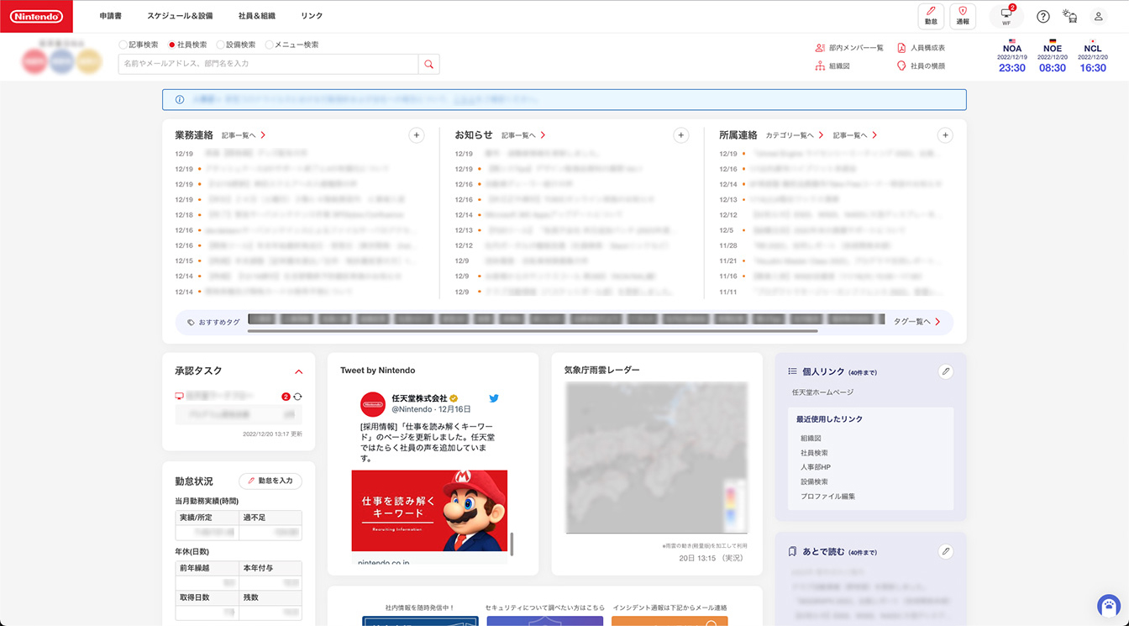Collapse the 承認タスク panel
This screenshot has height=626, width=1129.
298,371
